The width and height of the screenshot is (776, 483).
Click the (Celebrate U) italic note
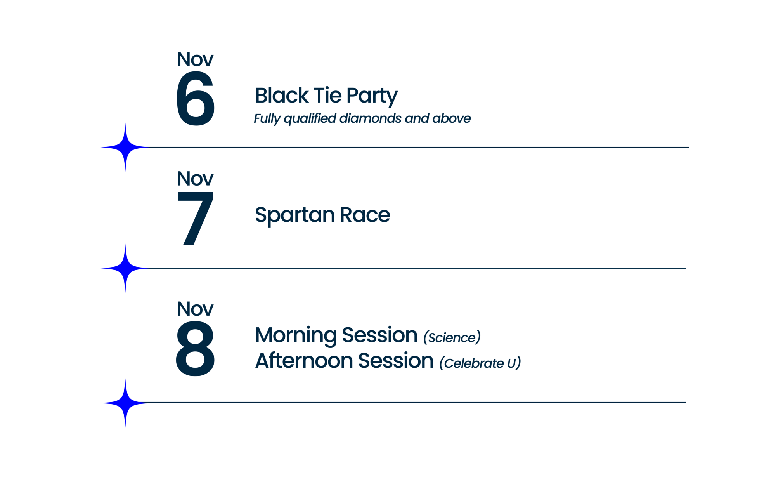click(x=480, y=363)
